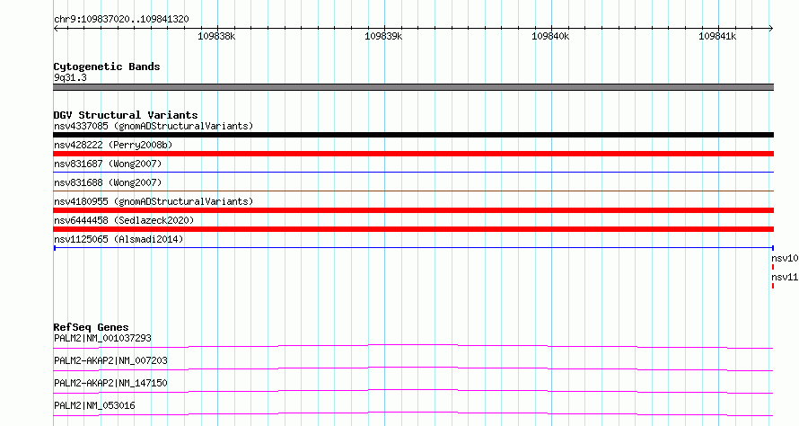Open variant nsv831687 (Wong2007) label
Screen dimensions: 799x426
108,164
